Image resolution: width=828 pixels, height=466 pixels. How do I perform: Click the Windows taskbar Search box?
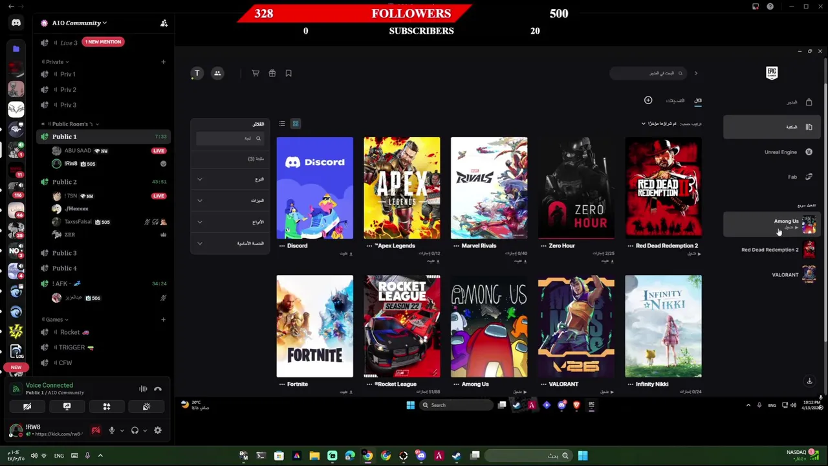456,405
